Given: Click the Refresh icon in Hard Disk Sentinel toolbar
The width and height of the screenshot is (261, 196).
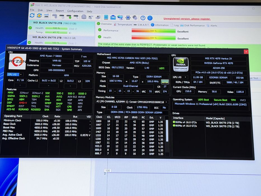Looking at the screenshot, I should pyautogui.click(x=32, y=15).
